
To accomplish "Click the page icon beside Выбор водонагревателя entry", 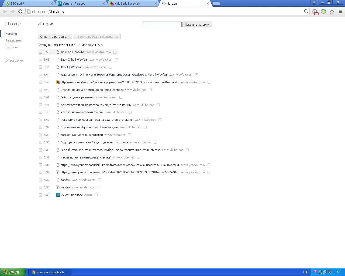I will click(x=58, y=97).
